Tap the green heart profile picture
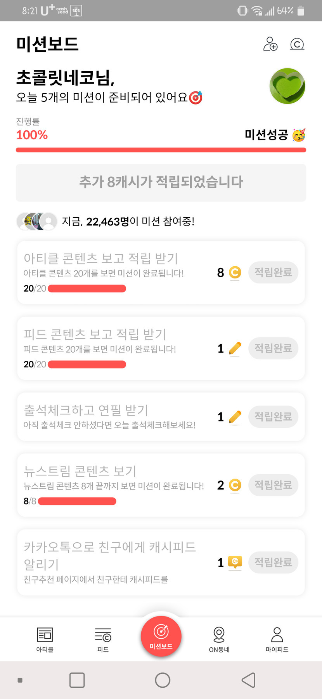 pos(287,86)
